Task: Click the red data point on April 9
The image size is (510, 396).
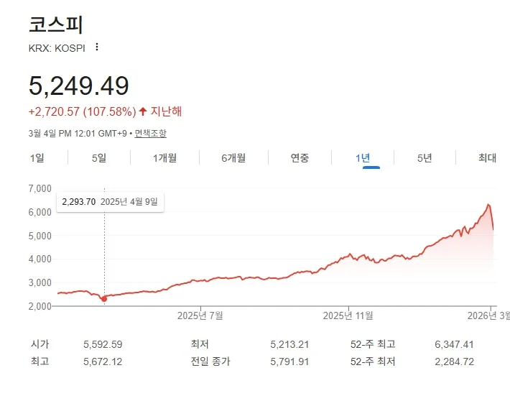Action: (103, 299)
